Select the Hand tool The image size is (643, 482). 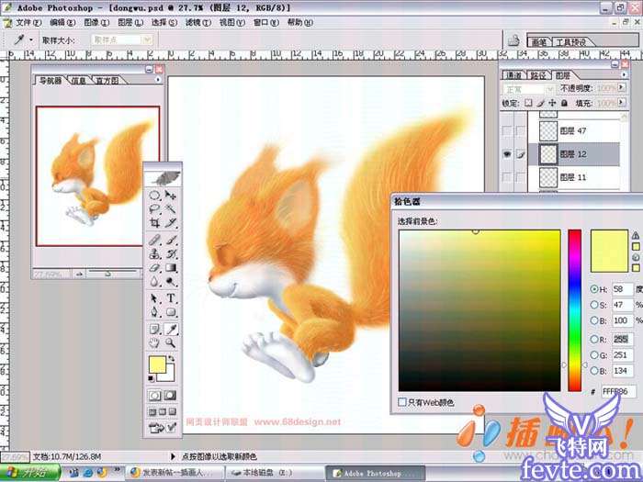coord(154,342)
